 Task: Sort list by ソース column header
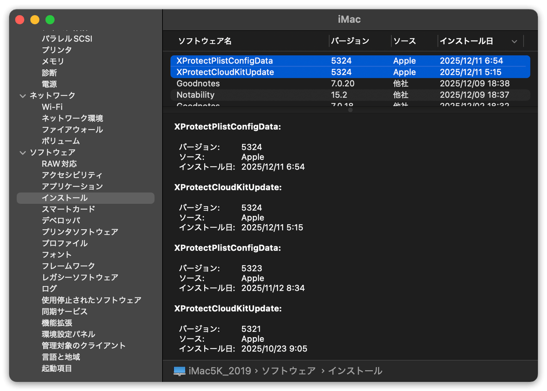(x=405, y=41)
